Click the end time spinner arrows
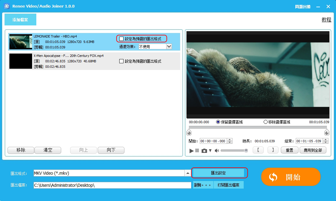 326,141
